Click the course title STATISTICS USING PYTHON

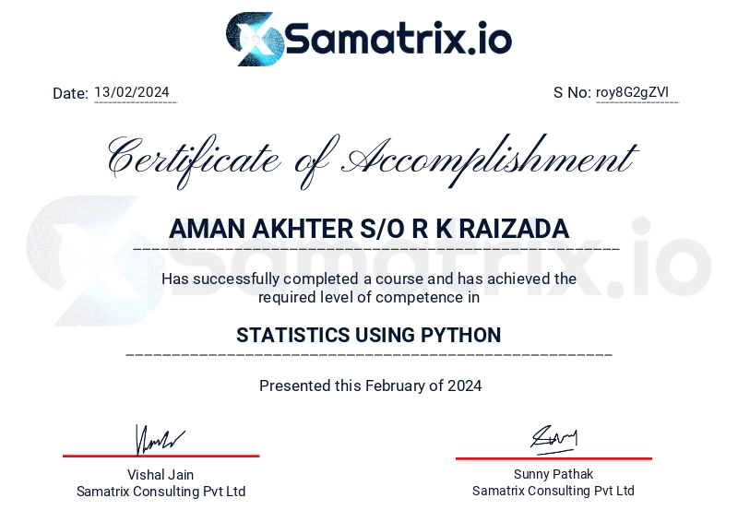tap(369, 335)
